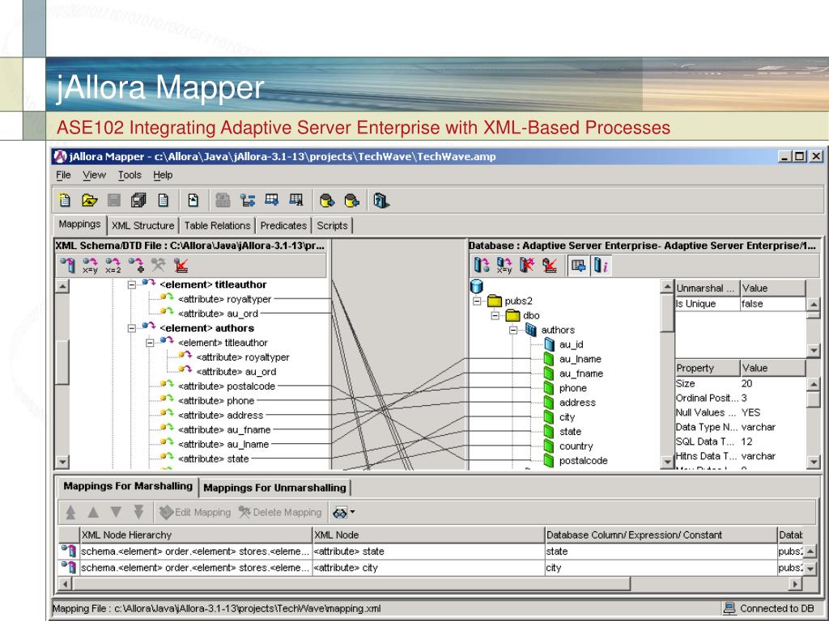Click the Delete Mapping button

point(279,512)
